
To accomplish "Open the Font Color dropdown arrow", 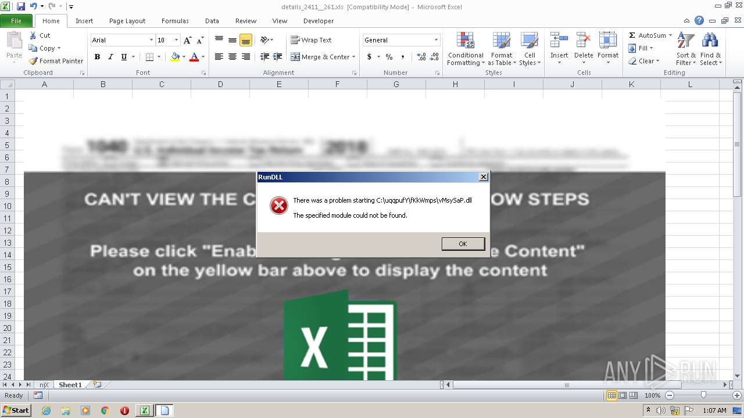I will (x=203, y=57).
